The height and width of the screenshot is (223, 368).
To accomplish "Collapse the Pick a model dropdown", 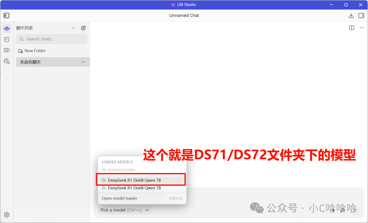I will click(124, 210).
